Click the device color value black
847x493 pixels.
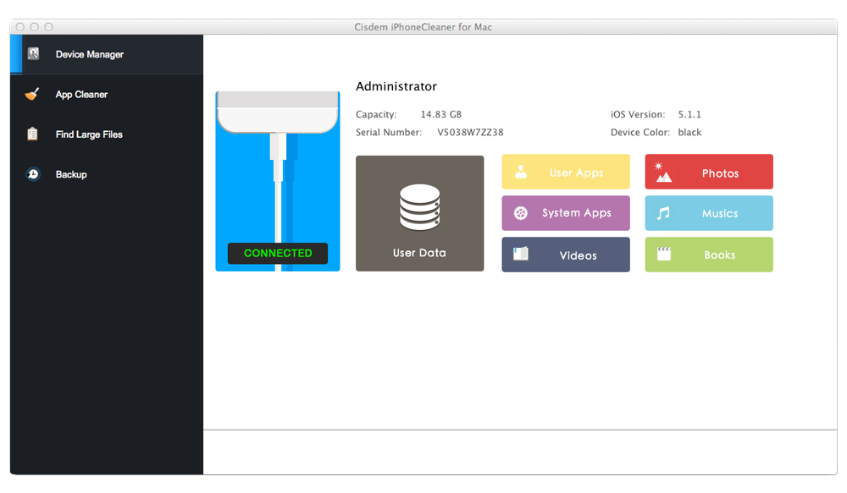tap(689, 132)
